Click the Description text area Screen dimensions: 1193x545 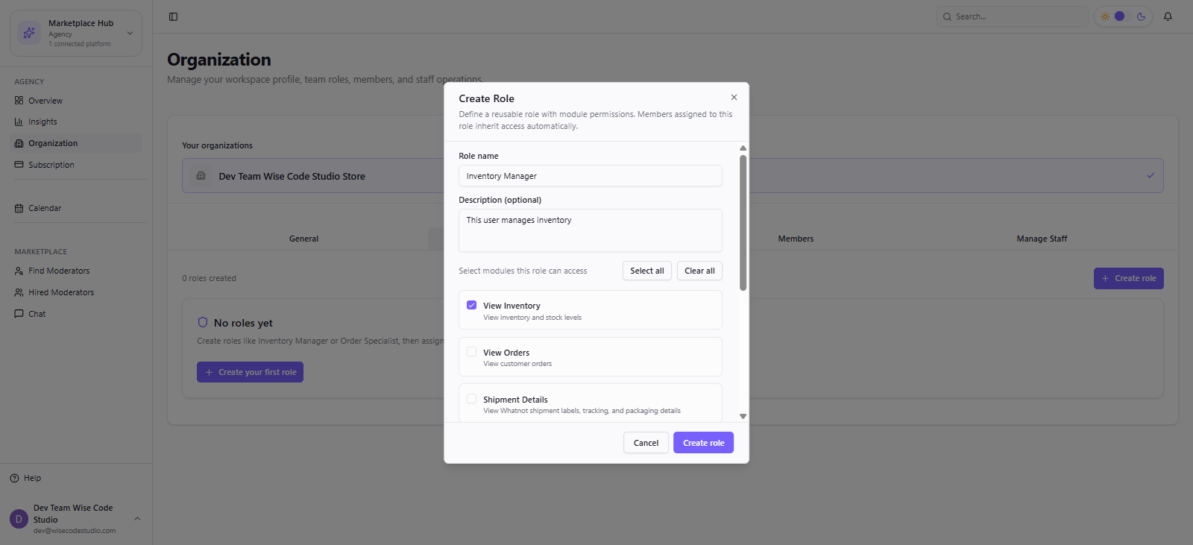pyautogui.click(x=591, y=230)
